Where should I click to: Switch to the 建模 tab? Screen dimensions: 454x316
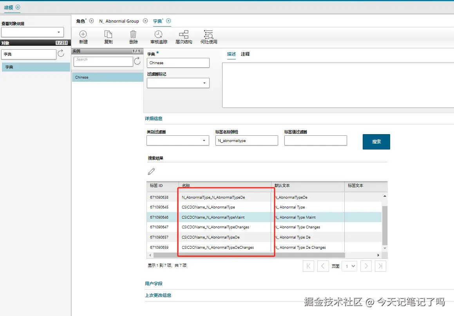[8, 7]
